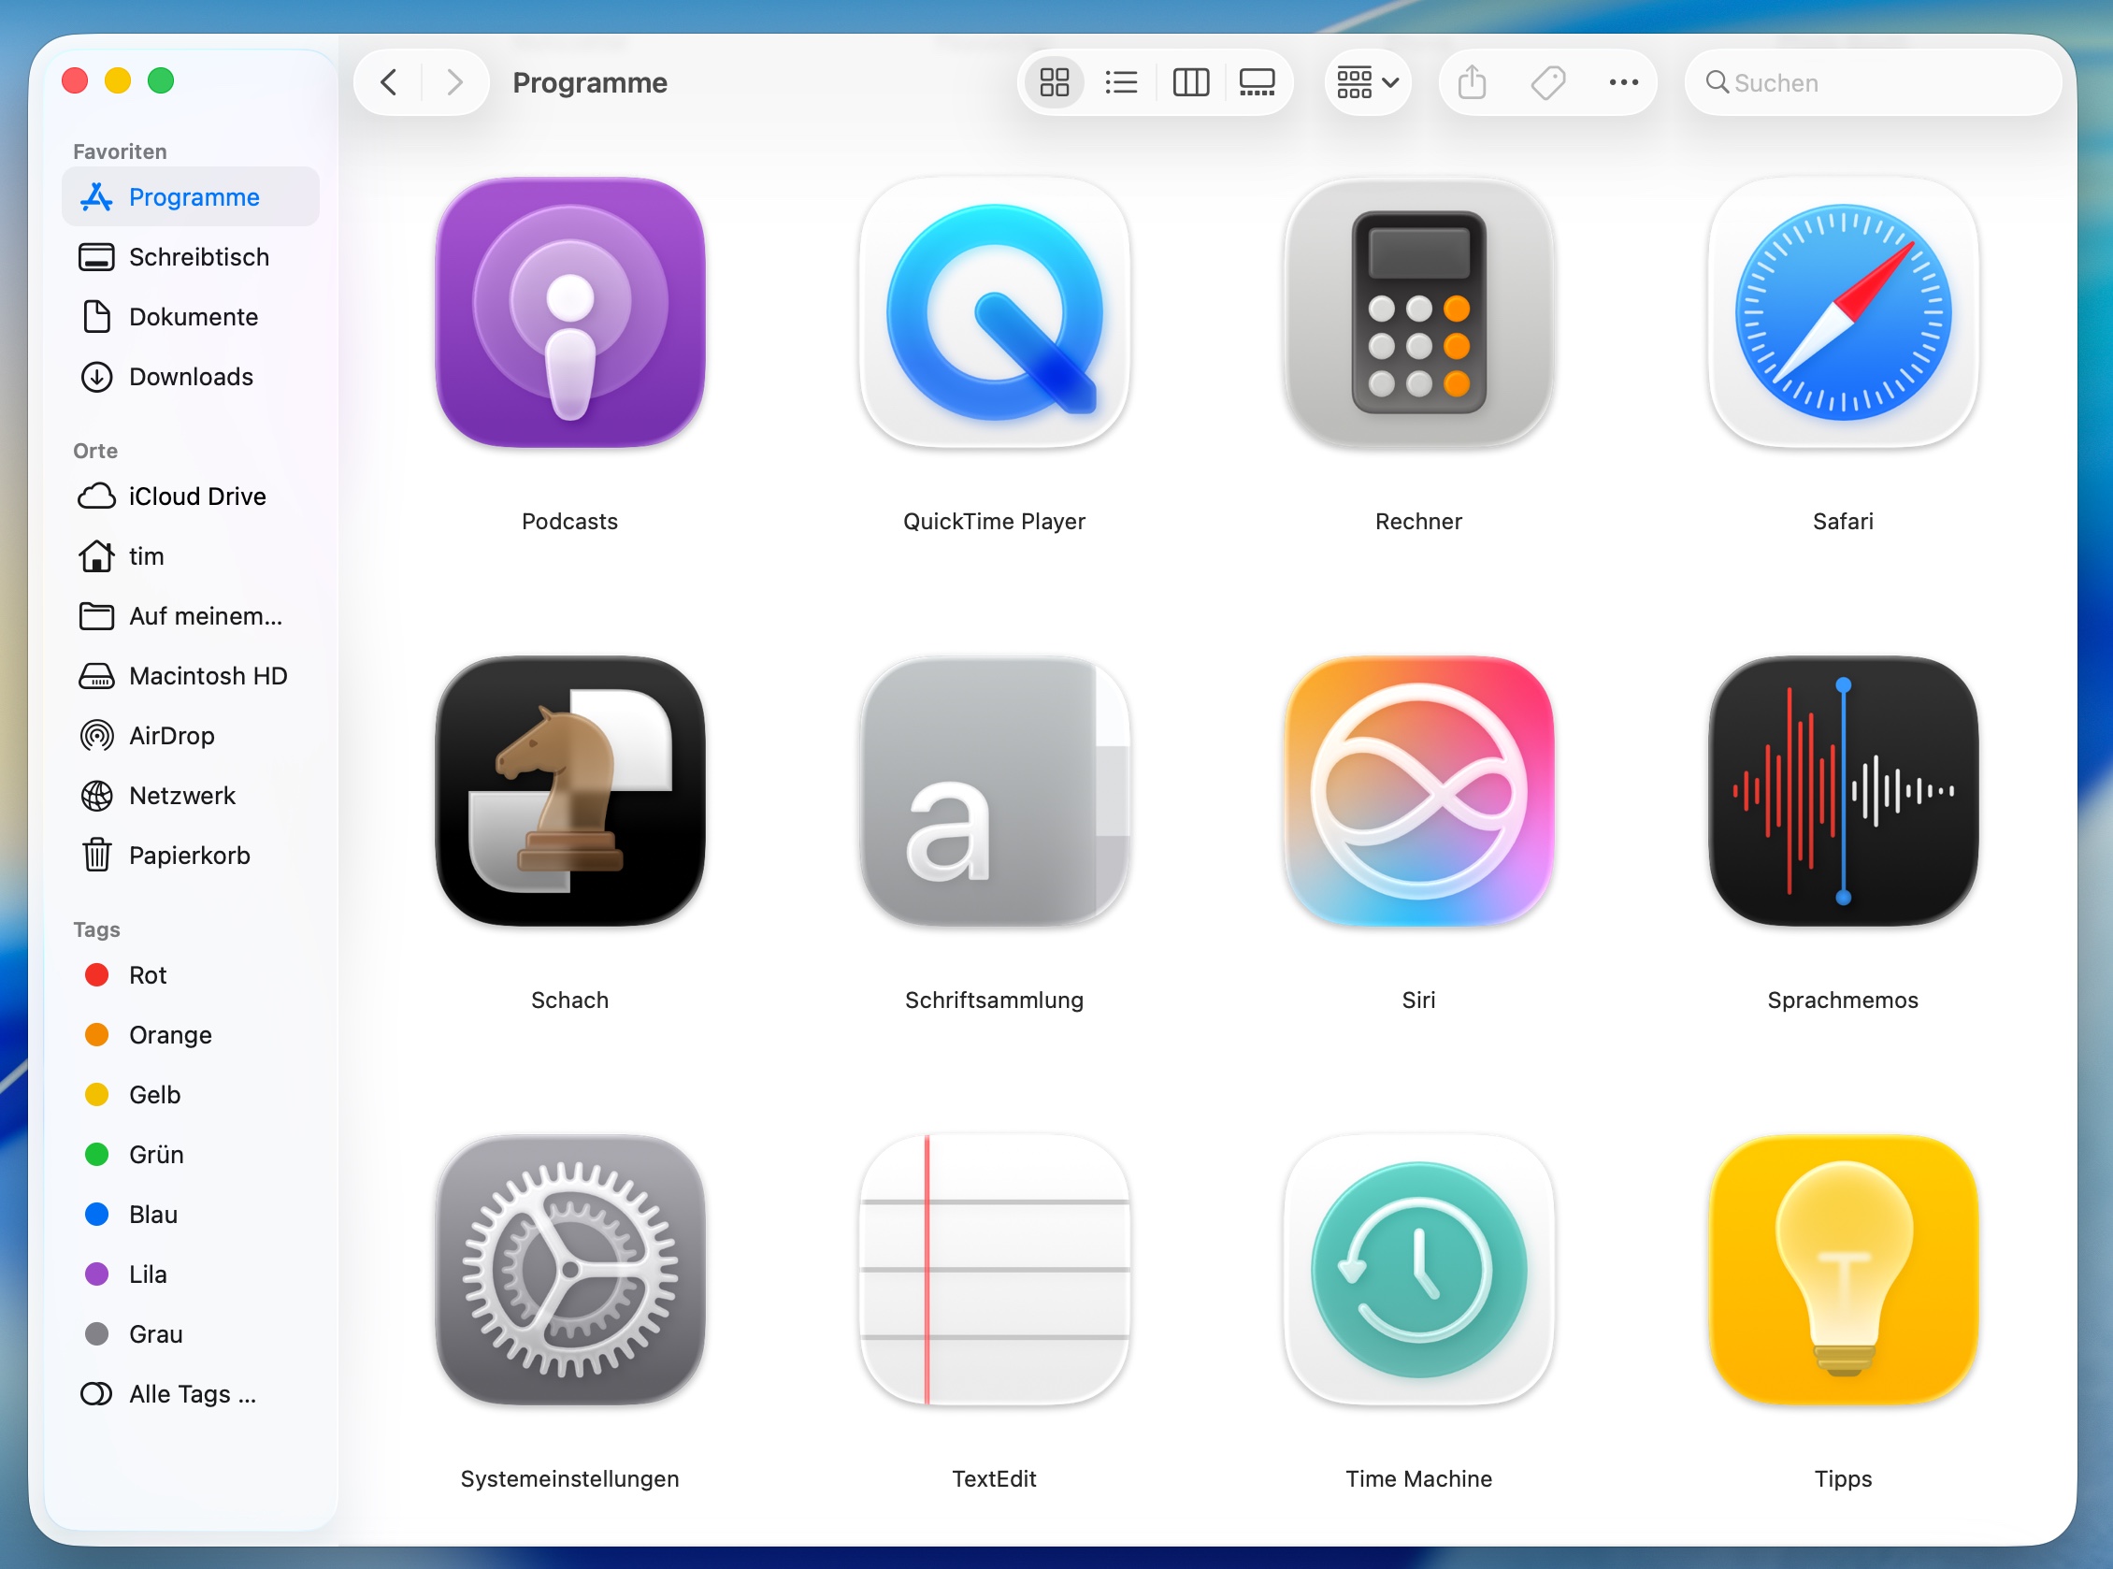Click the green fullscreen window button
Viewport: 2113px width, 1569px height.
tap(162, 80)
